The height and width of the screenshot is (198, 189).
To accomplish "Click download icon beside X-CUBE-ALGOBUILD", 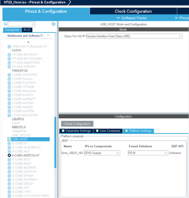I will (9, 147).
